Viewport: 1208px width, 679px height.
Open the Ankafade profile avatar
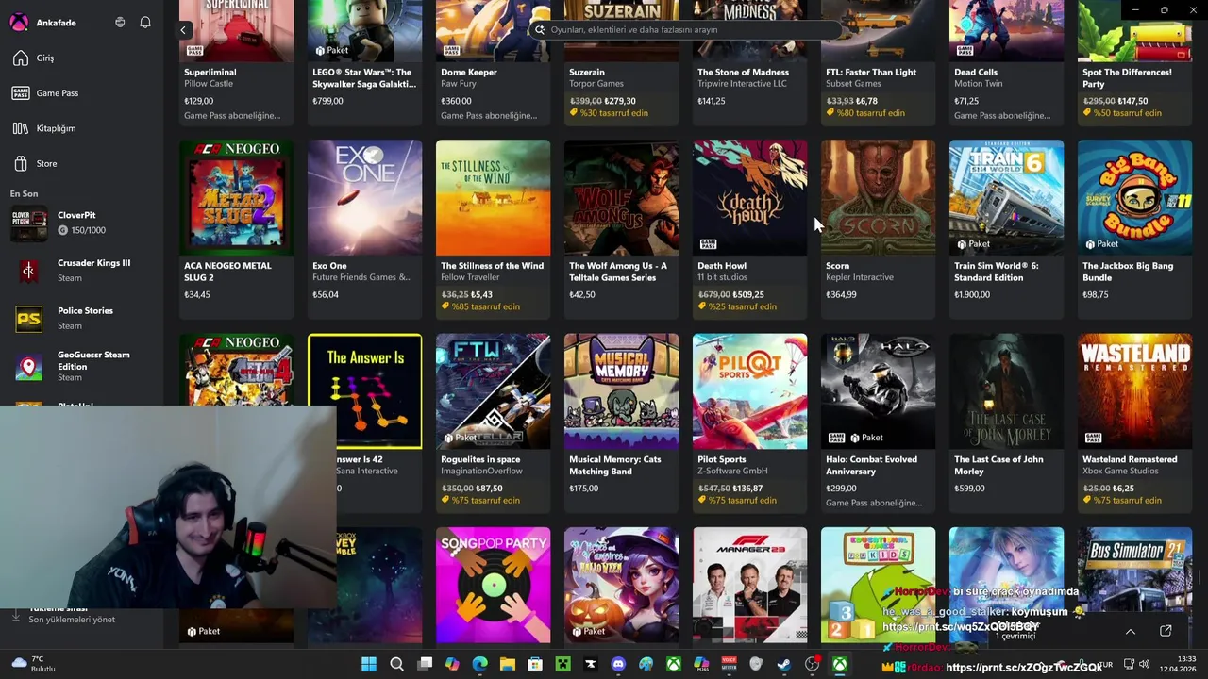click(x=19, y=23)
